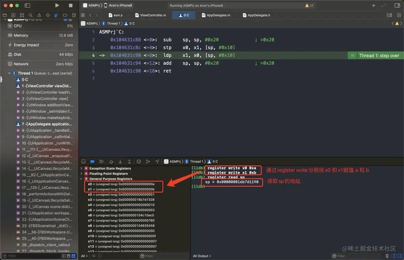Image resolution: width=404 pixels, height=260 pixels.
Task: Open the Find navigator magnifier icon
Action: point(31,15)
